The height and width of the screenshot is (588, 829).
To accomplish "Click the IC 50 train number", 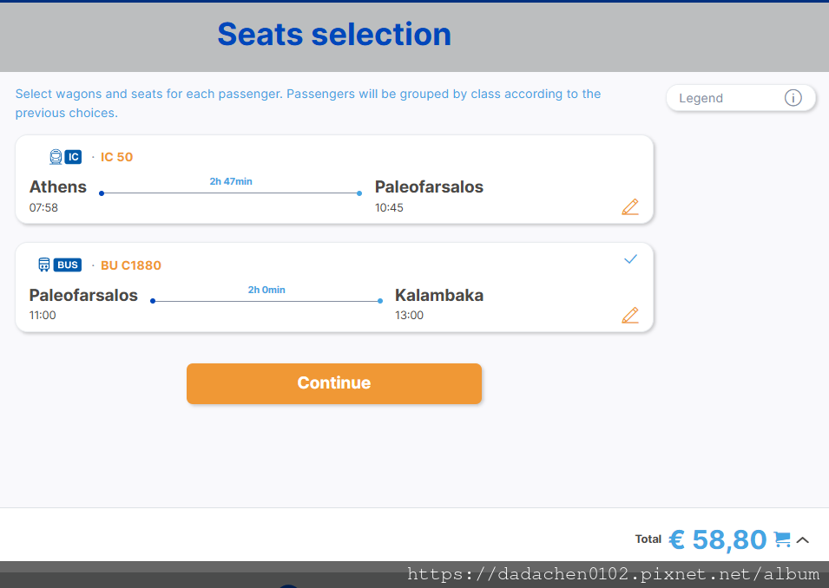I will 117,157.
